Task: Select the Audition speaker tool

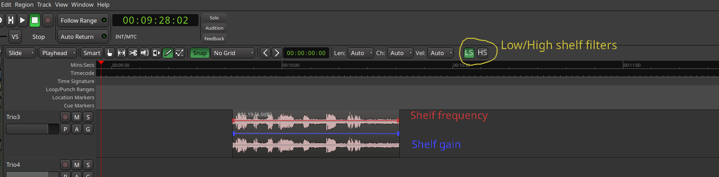Action: (x=144, y=53)
